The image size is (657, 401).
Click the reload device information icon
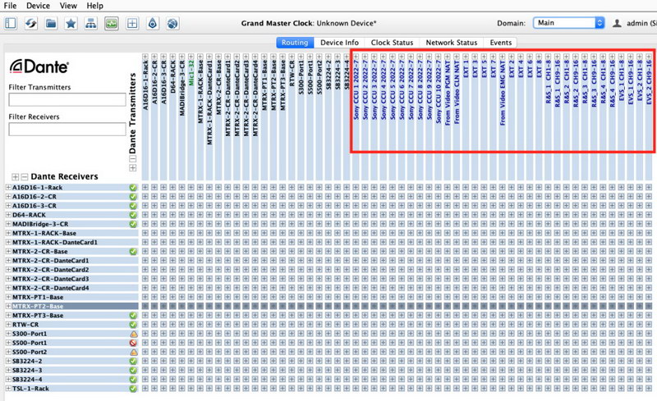click(30, 23)
